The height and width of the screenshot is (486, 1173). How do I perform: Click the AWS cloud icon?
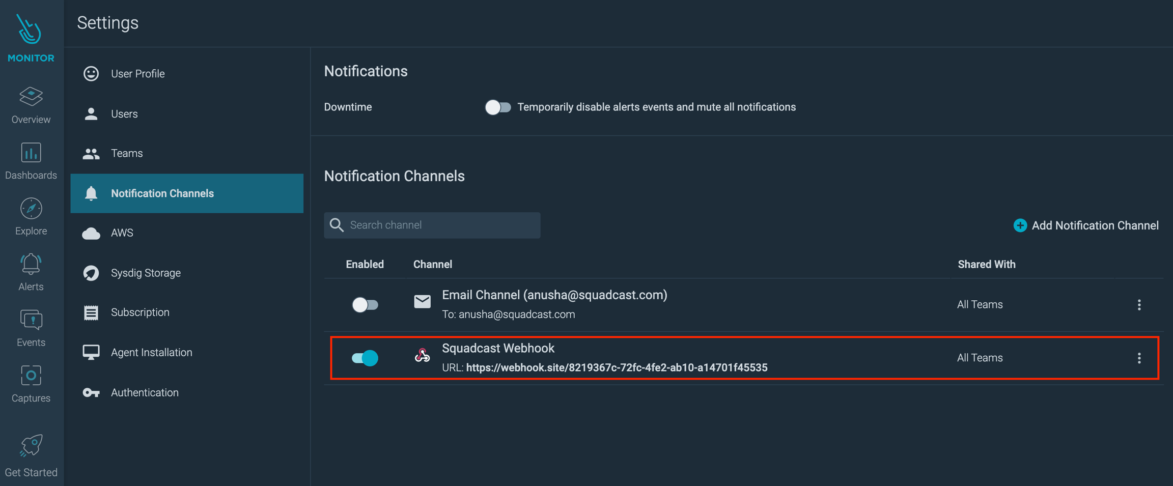click(x=91, y=233)
